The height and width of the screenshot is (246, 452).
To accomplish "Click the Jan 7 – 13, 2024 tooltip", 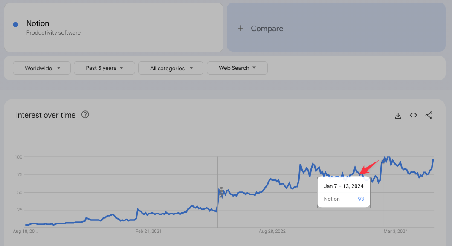I will click(x=344, y=186).
